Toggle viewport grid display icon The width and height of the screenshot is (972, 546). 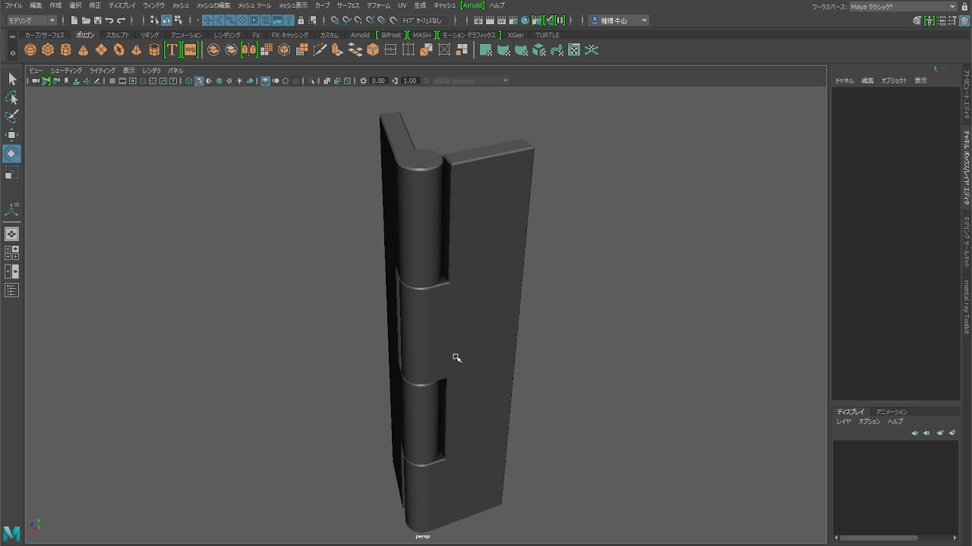[112, 81]
